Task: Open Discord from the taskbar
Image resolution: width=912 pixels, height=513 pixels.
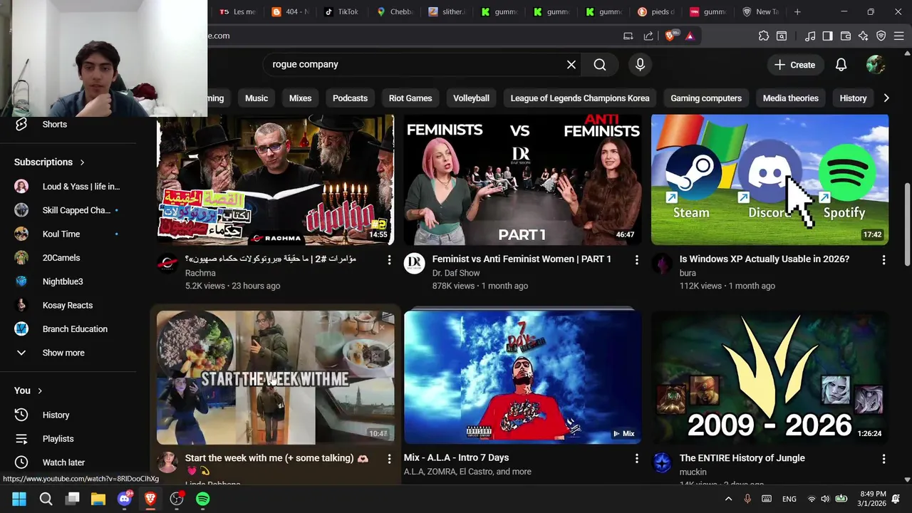Action: [125, 499]
